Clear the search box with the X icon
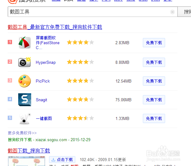Image resolution: width=191 pixels, height=166 pixels. click(172, 12)
